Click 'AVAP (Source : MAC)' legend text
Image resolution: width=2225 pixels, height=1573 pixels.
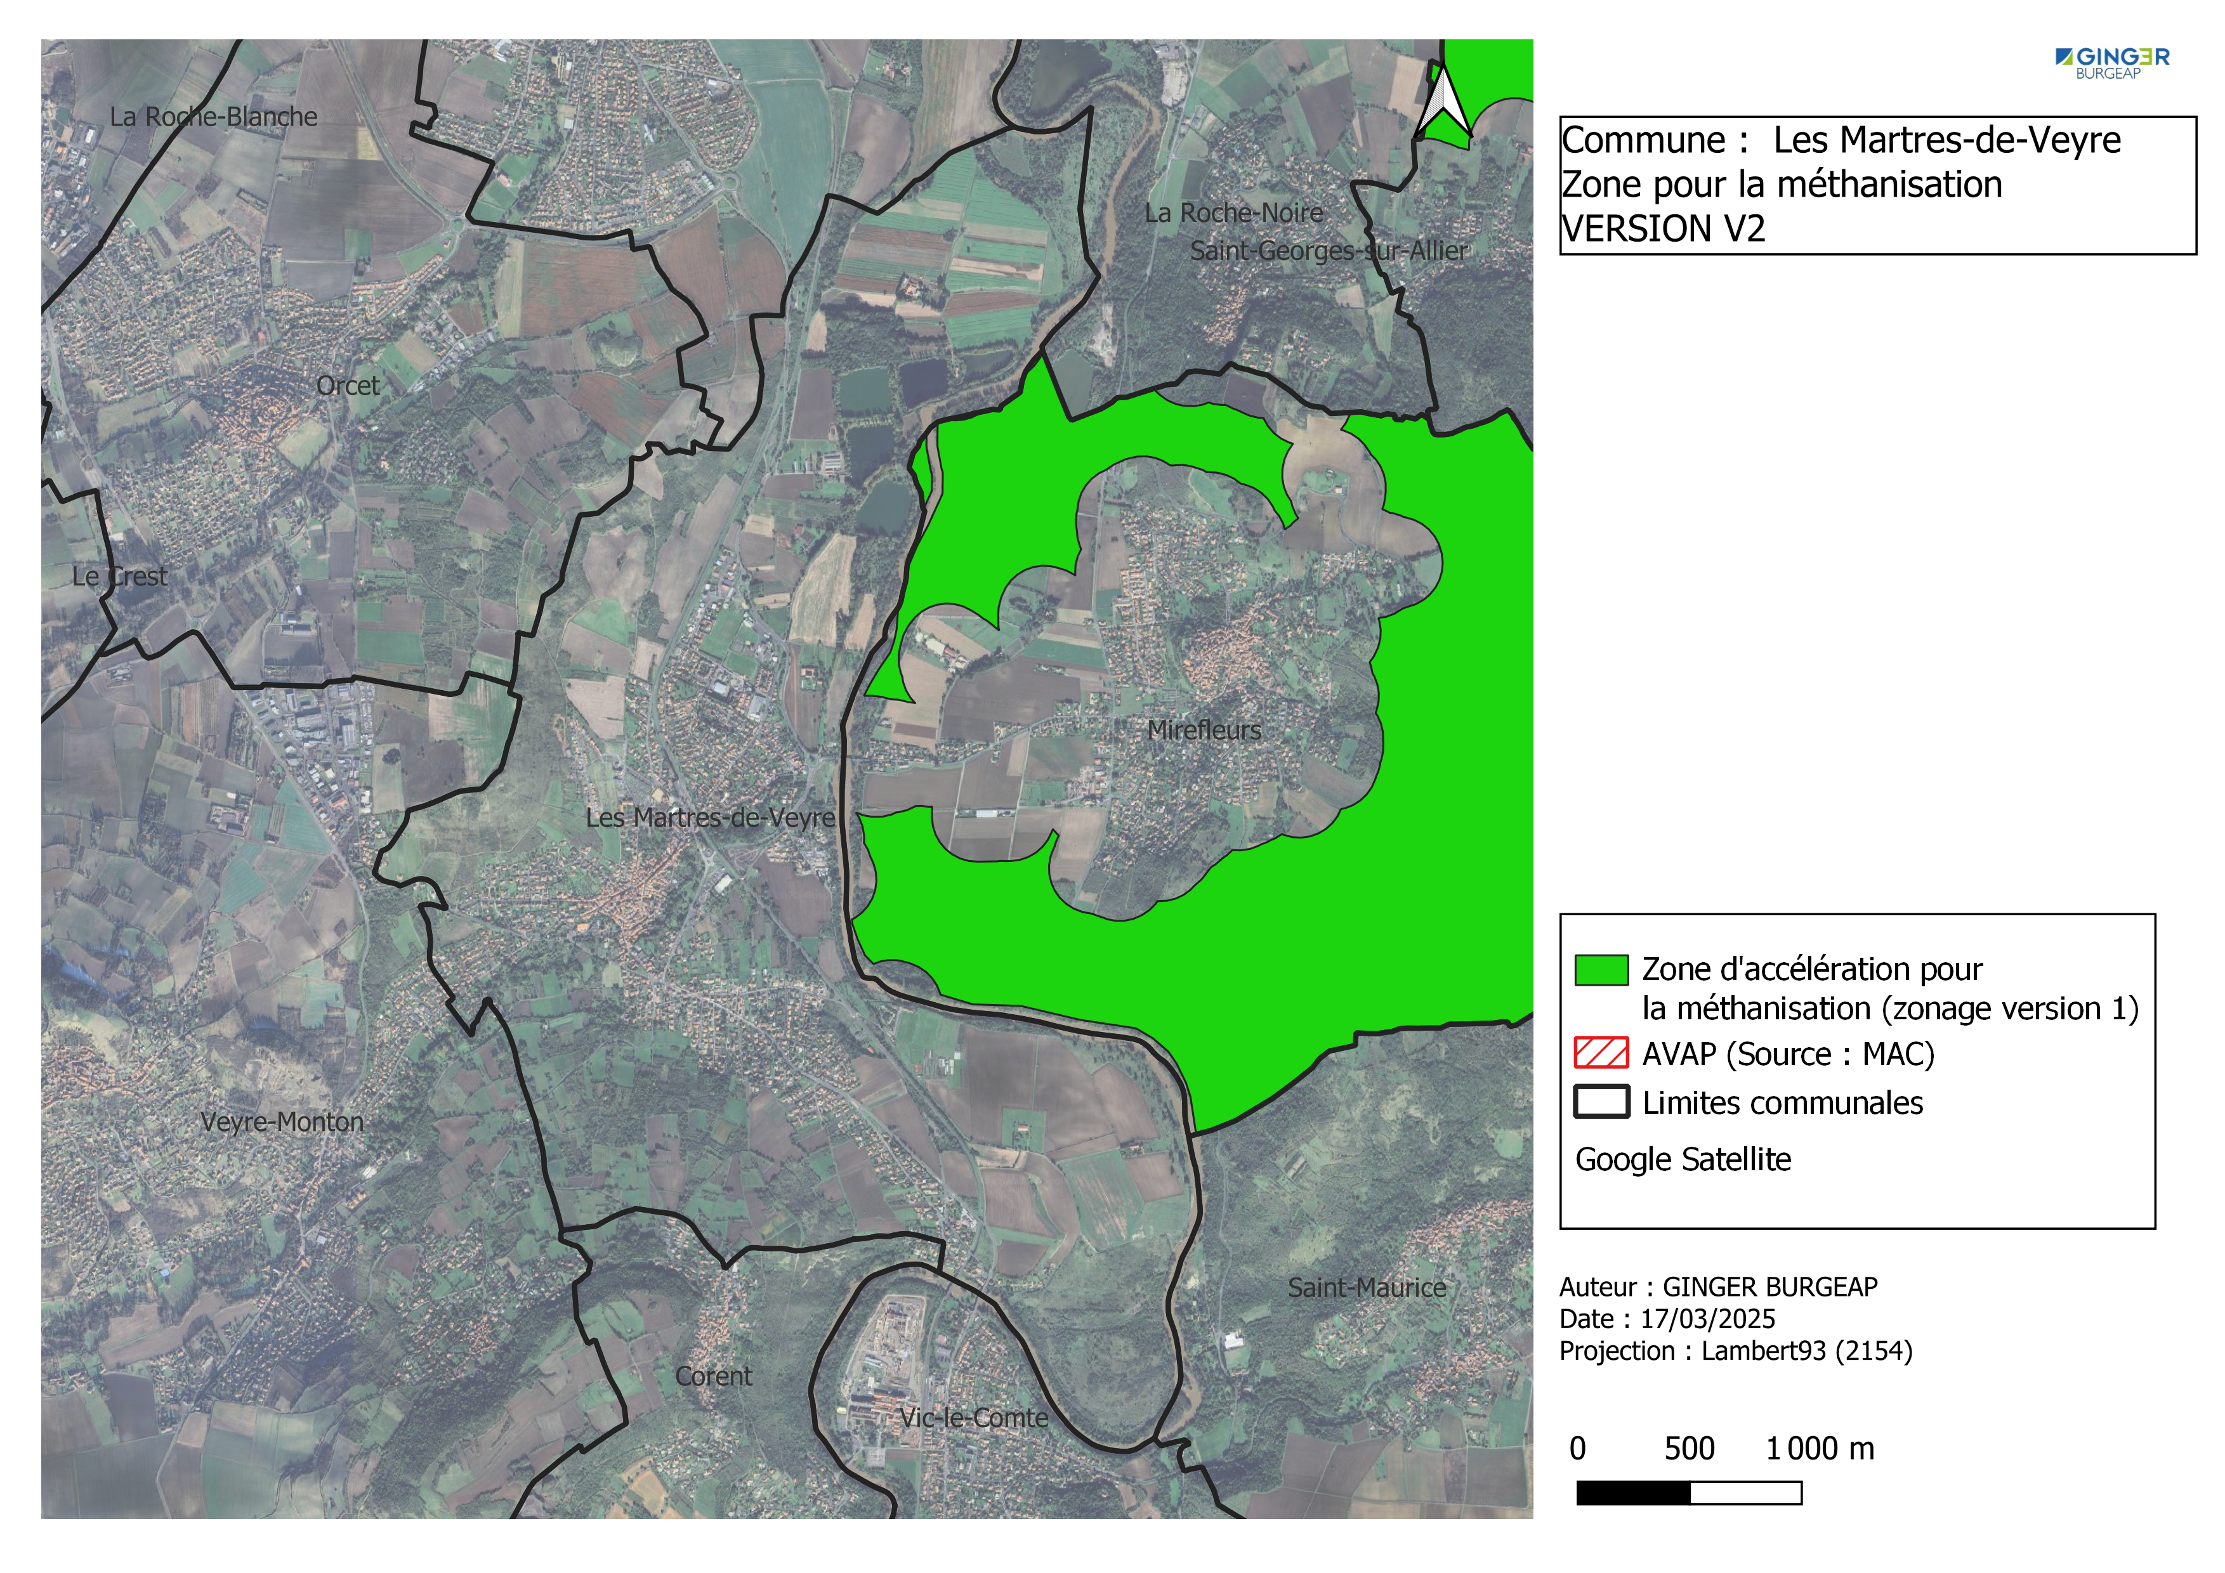[1788, 1054]
